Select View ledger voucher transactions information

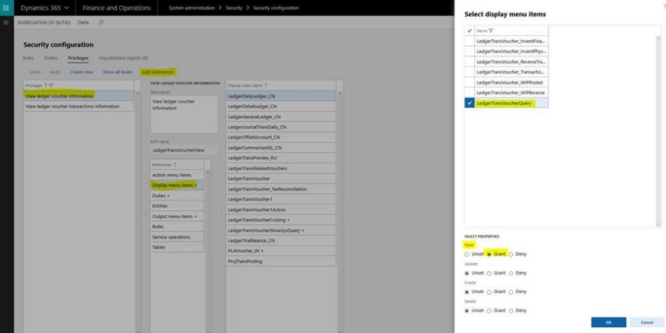click(x=79, y=106)
